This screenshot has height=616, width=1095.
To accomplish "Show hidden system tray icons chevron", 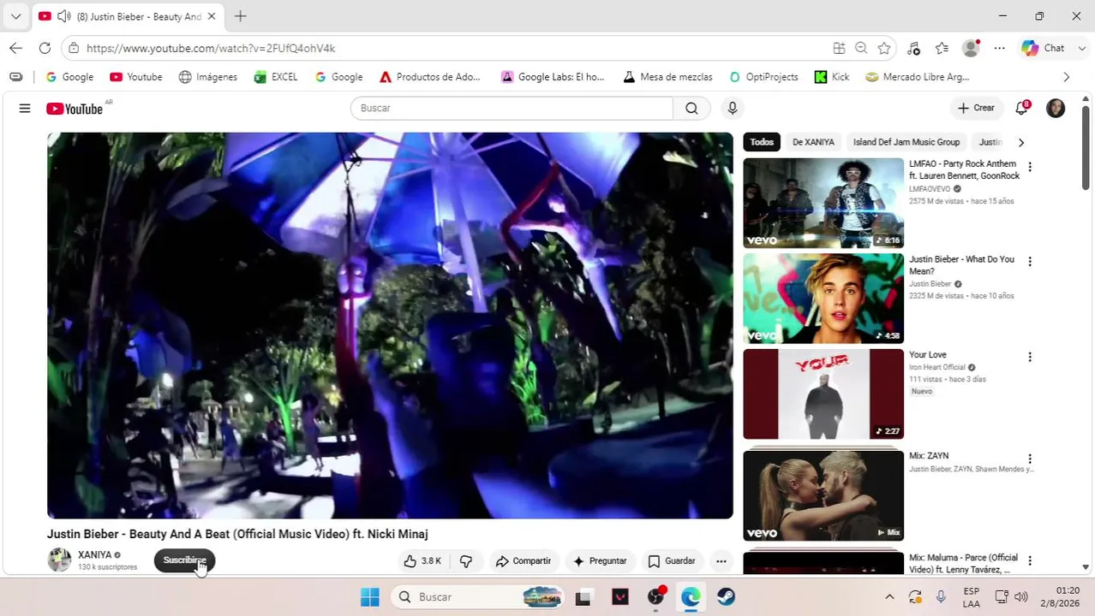I will tap(889, 597).
